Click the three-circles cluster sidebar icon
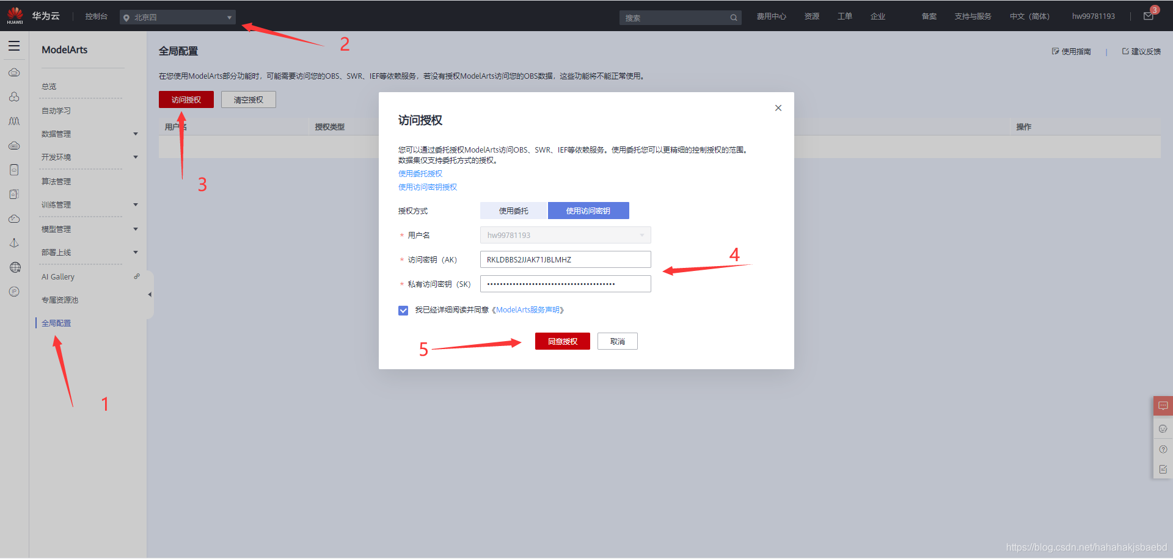Image resolution: width=1173 pixels, height=559 pixels. (x=14, y=97)
